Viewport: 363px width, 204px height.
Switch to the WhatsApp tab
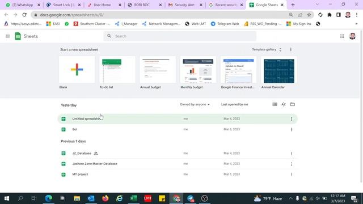(23, 5)
